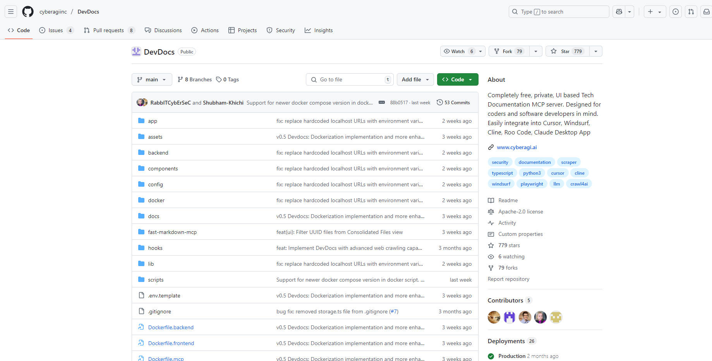The height and width of the screenshot is (361, 712).
Task: Open your pull requests via the top-right icon
Action: (691, 12)
